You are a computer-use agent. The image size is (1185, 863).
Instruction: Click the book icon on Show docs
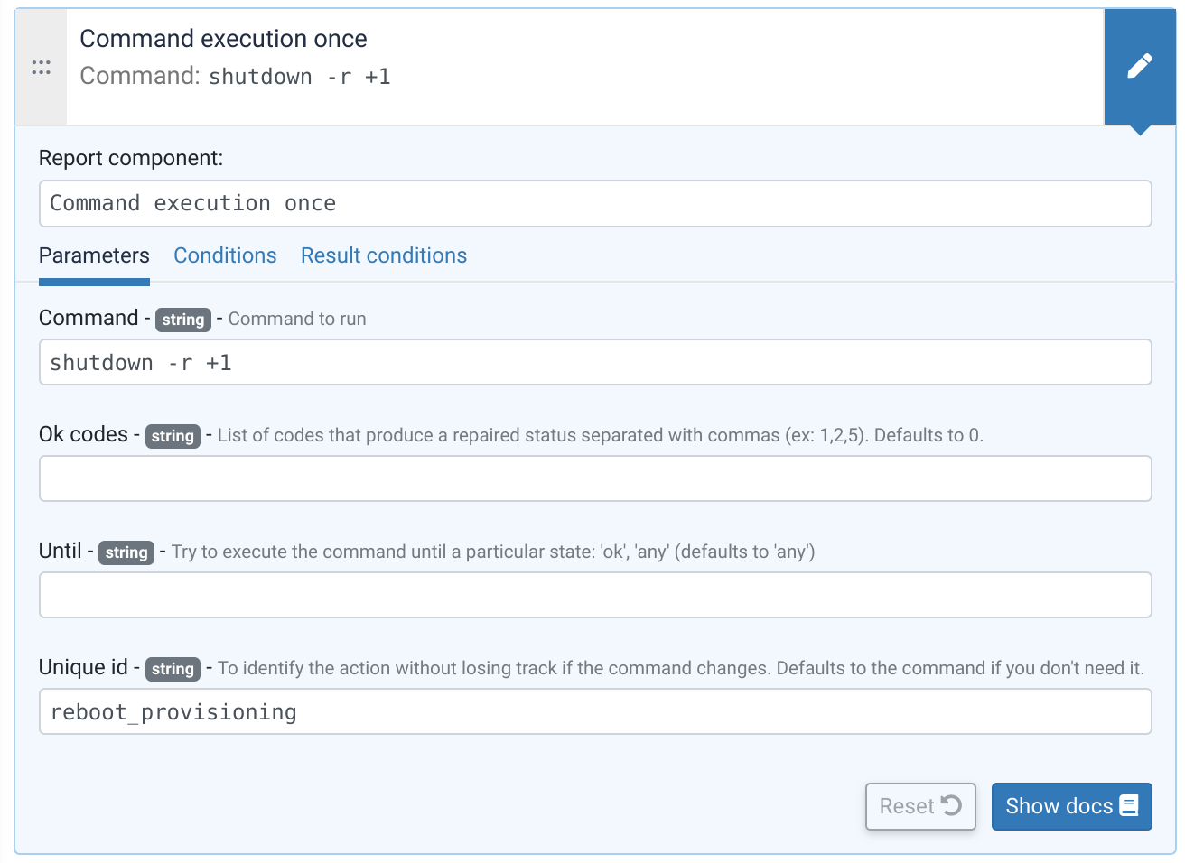1129,805
